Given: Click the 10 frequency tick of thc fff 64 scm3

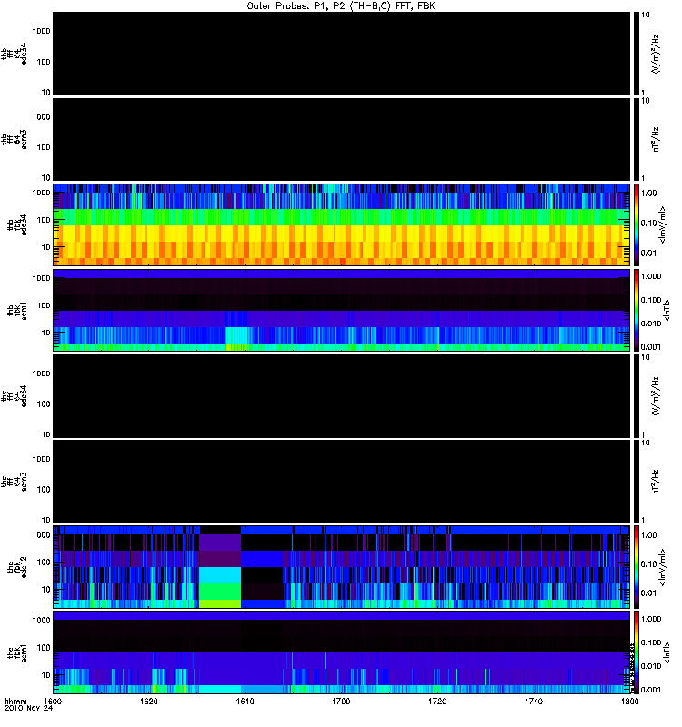Looking at the screenshot, I should (x=46, y=520).
